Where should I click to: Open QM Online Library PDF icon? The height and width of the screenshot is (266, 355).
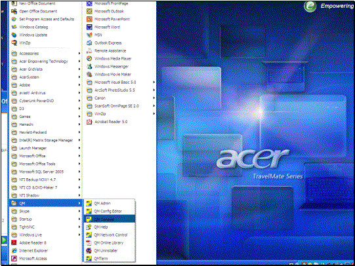pyautogui.click(x=89, y=242)
